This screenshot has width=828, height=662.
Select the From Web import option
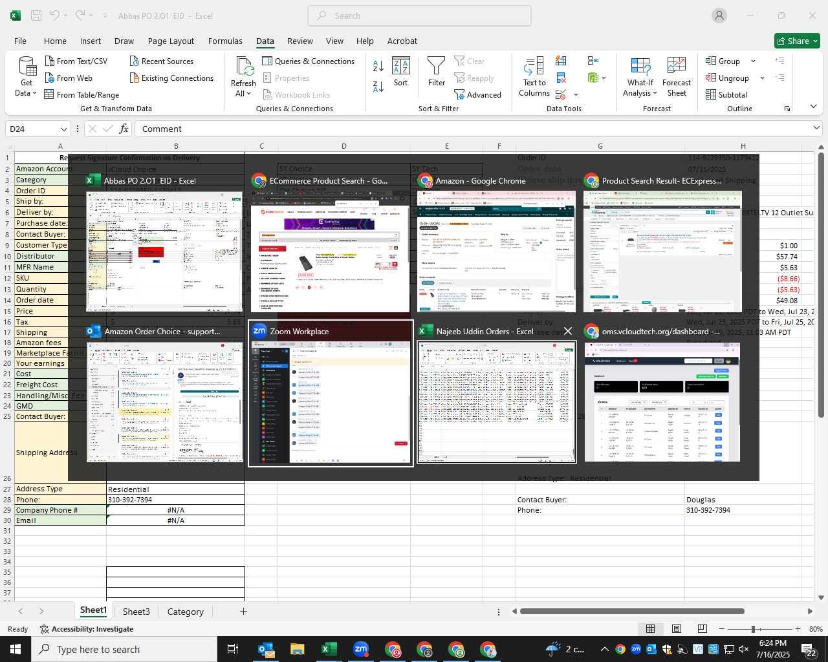(x=69, y=78)
